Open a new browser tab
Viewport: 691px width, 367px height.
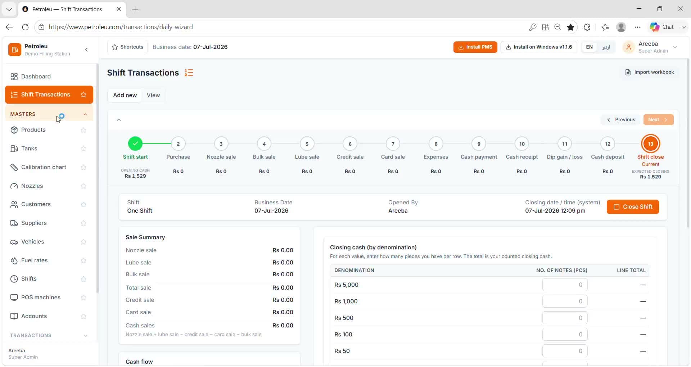point(135,9)
